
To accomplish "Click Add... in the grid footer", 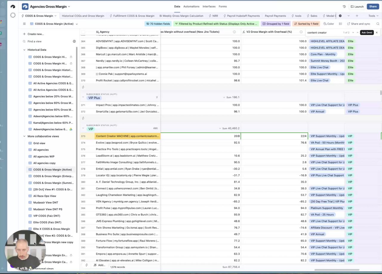I will pyautogui.click(x=99, y=265).
